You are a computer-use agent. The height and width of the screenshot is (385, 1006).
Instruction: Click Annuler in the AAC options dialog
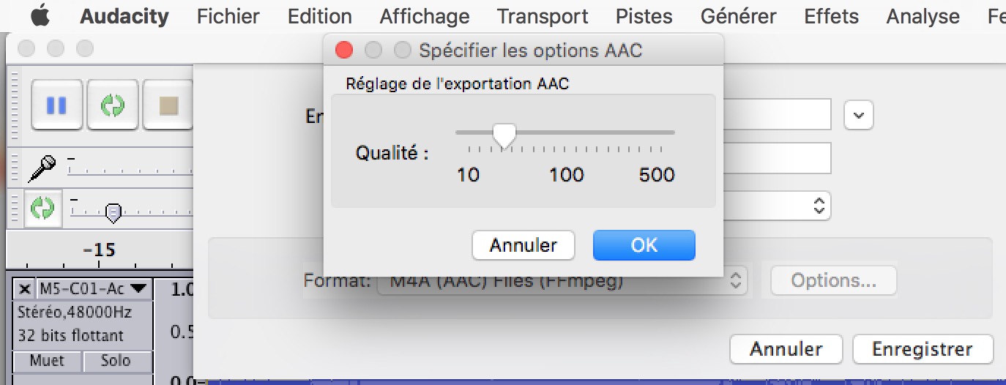click(x=523, y=245)
